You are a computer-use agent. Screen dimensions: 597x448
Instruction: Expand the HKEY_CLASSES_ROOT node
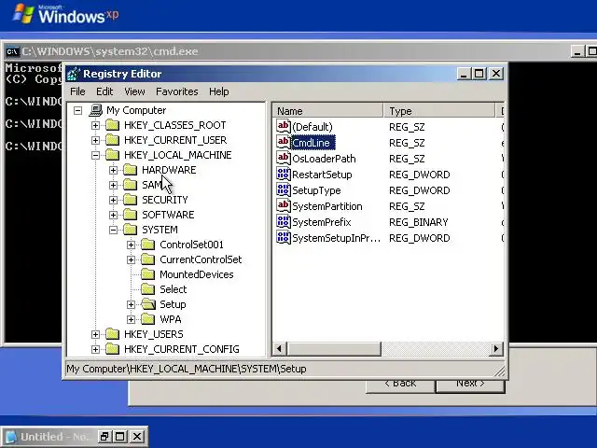pyautogui.click(x=95, y=125)
